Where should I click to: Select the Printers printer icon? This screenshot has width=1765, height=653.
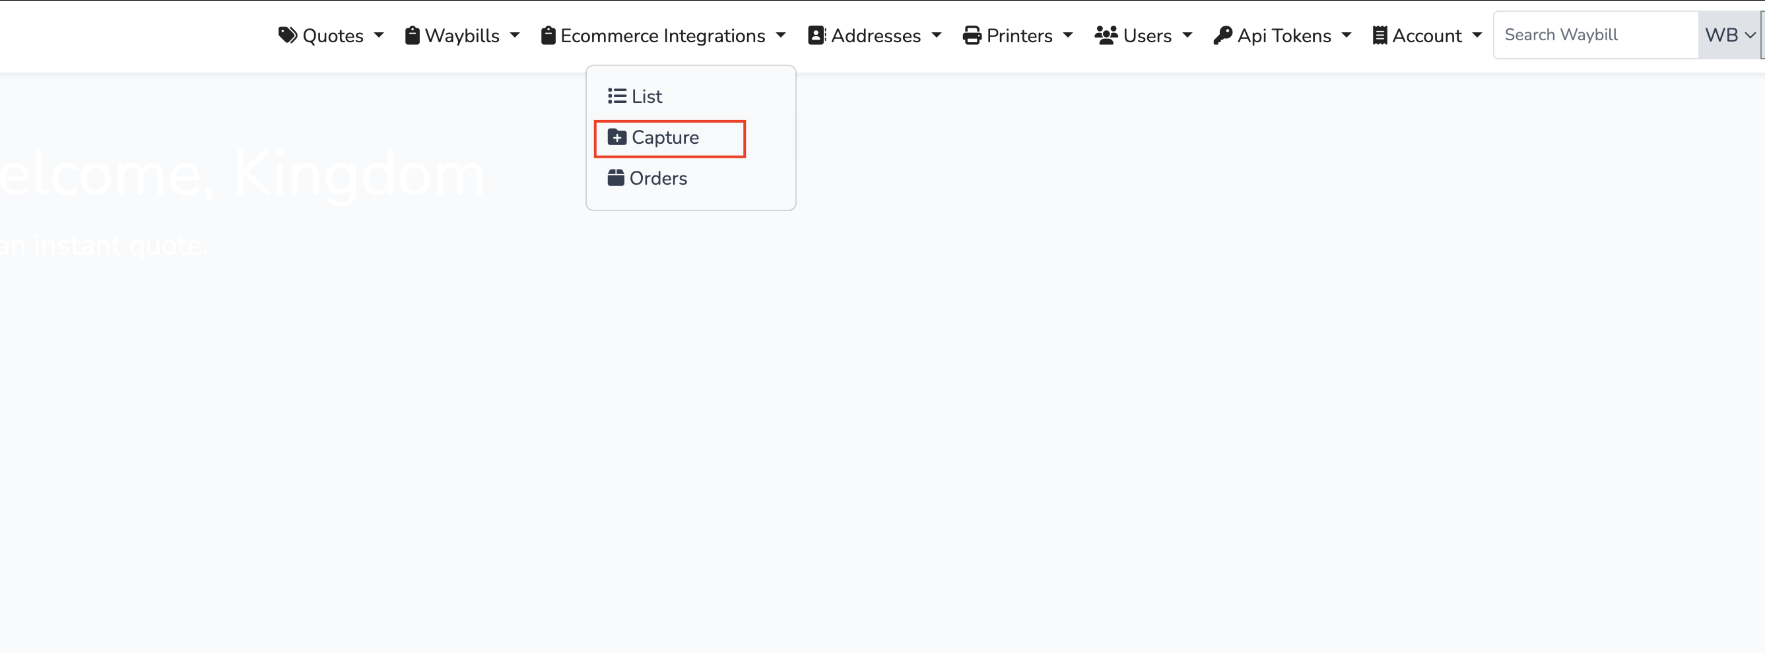pyautogui.click(x=971, y=35)
